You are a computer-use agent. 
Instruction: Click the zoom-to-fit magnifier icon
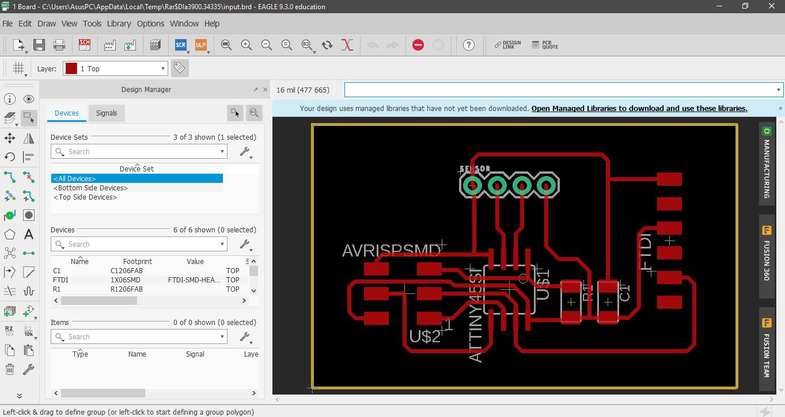(226, 45)
